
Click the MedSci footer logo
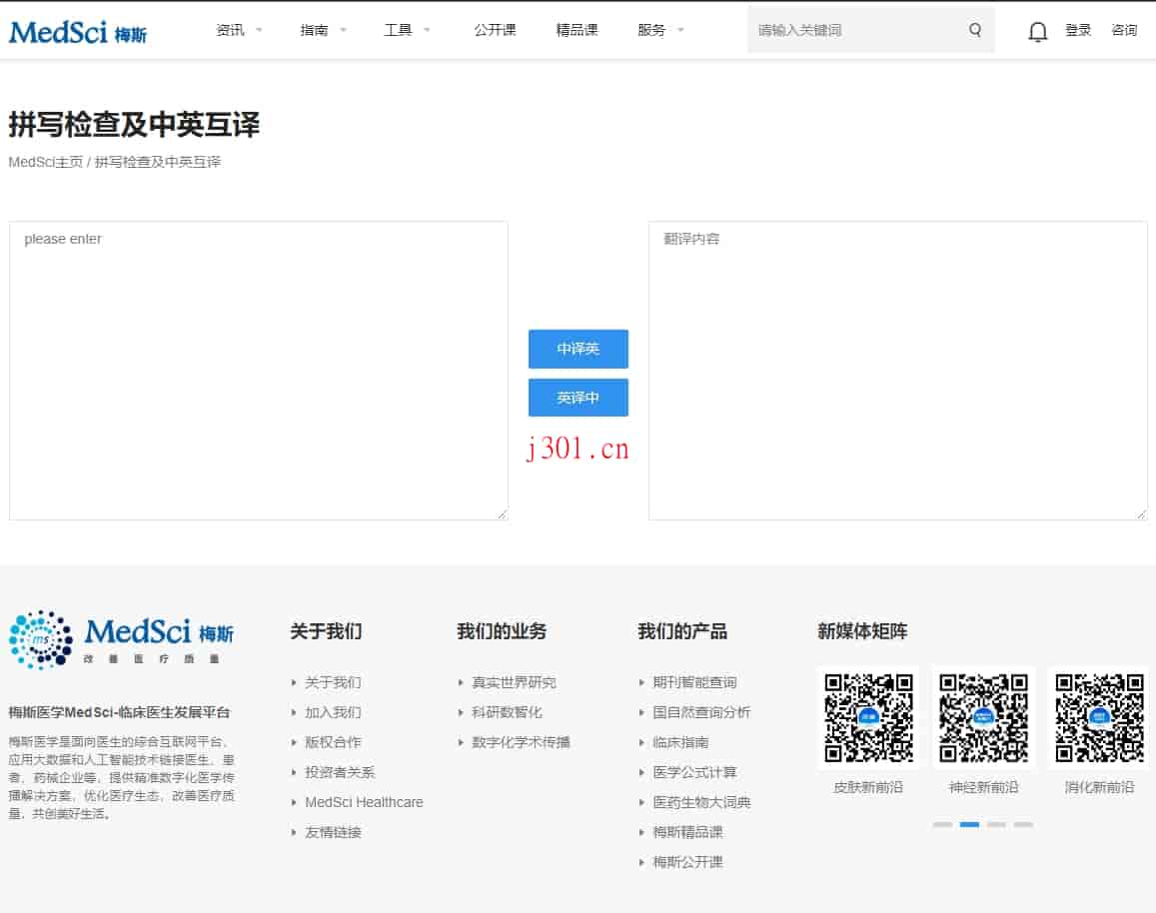(122, 639)
